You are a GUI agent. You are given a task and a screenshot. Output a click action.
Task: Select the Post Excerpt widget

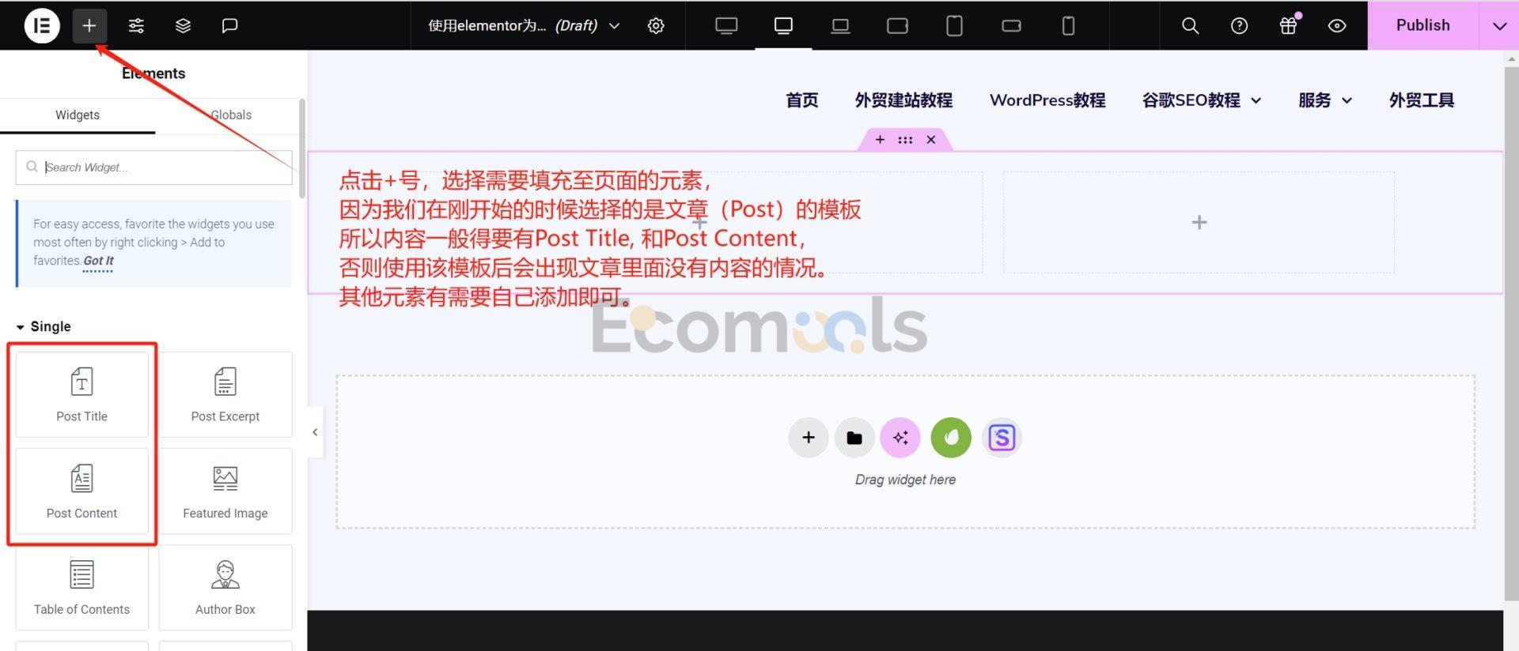pos(225,394)
